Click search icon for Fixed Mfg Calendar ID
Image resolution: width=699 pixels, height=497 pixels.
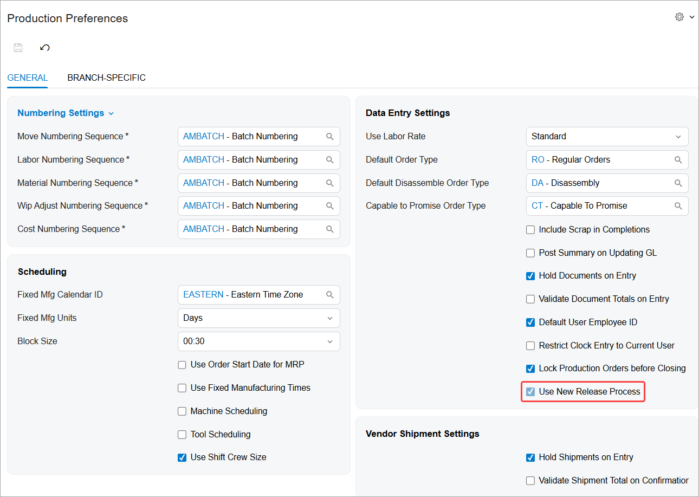(329, 295)
